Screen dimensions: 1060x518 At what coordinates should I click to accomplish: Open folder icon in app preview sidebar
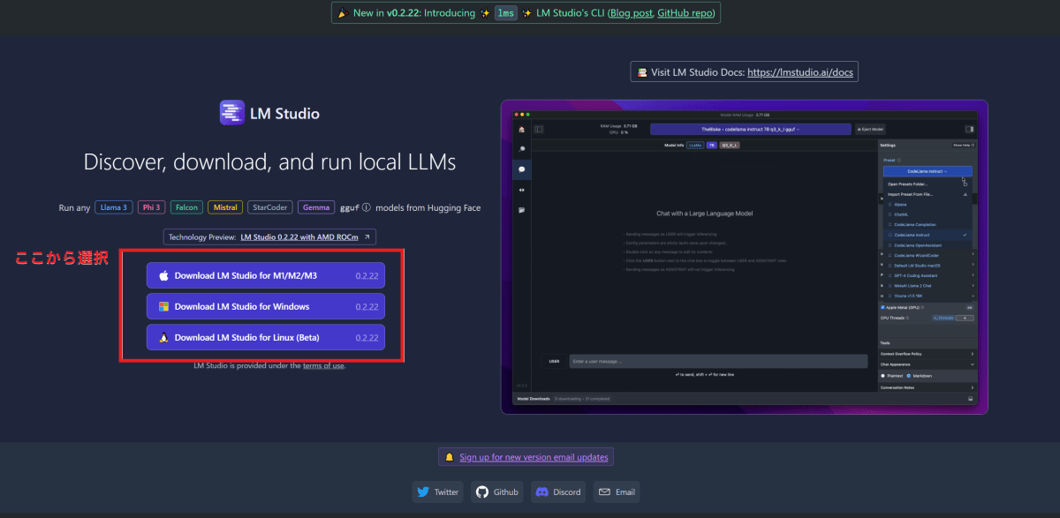click(x=521, y=210)
